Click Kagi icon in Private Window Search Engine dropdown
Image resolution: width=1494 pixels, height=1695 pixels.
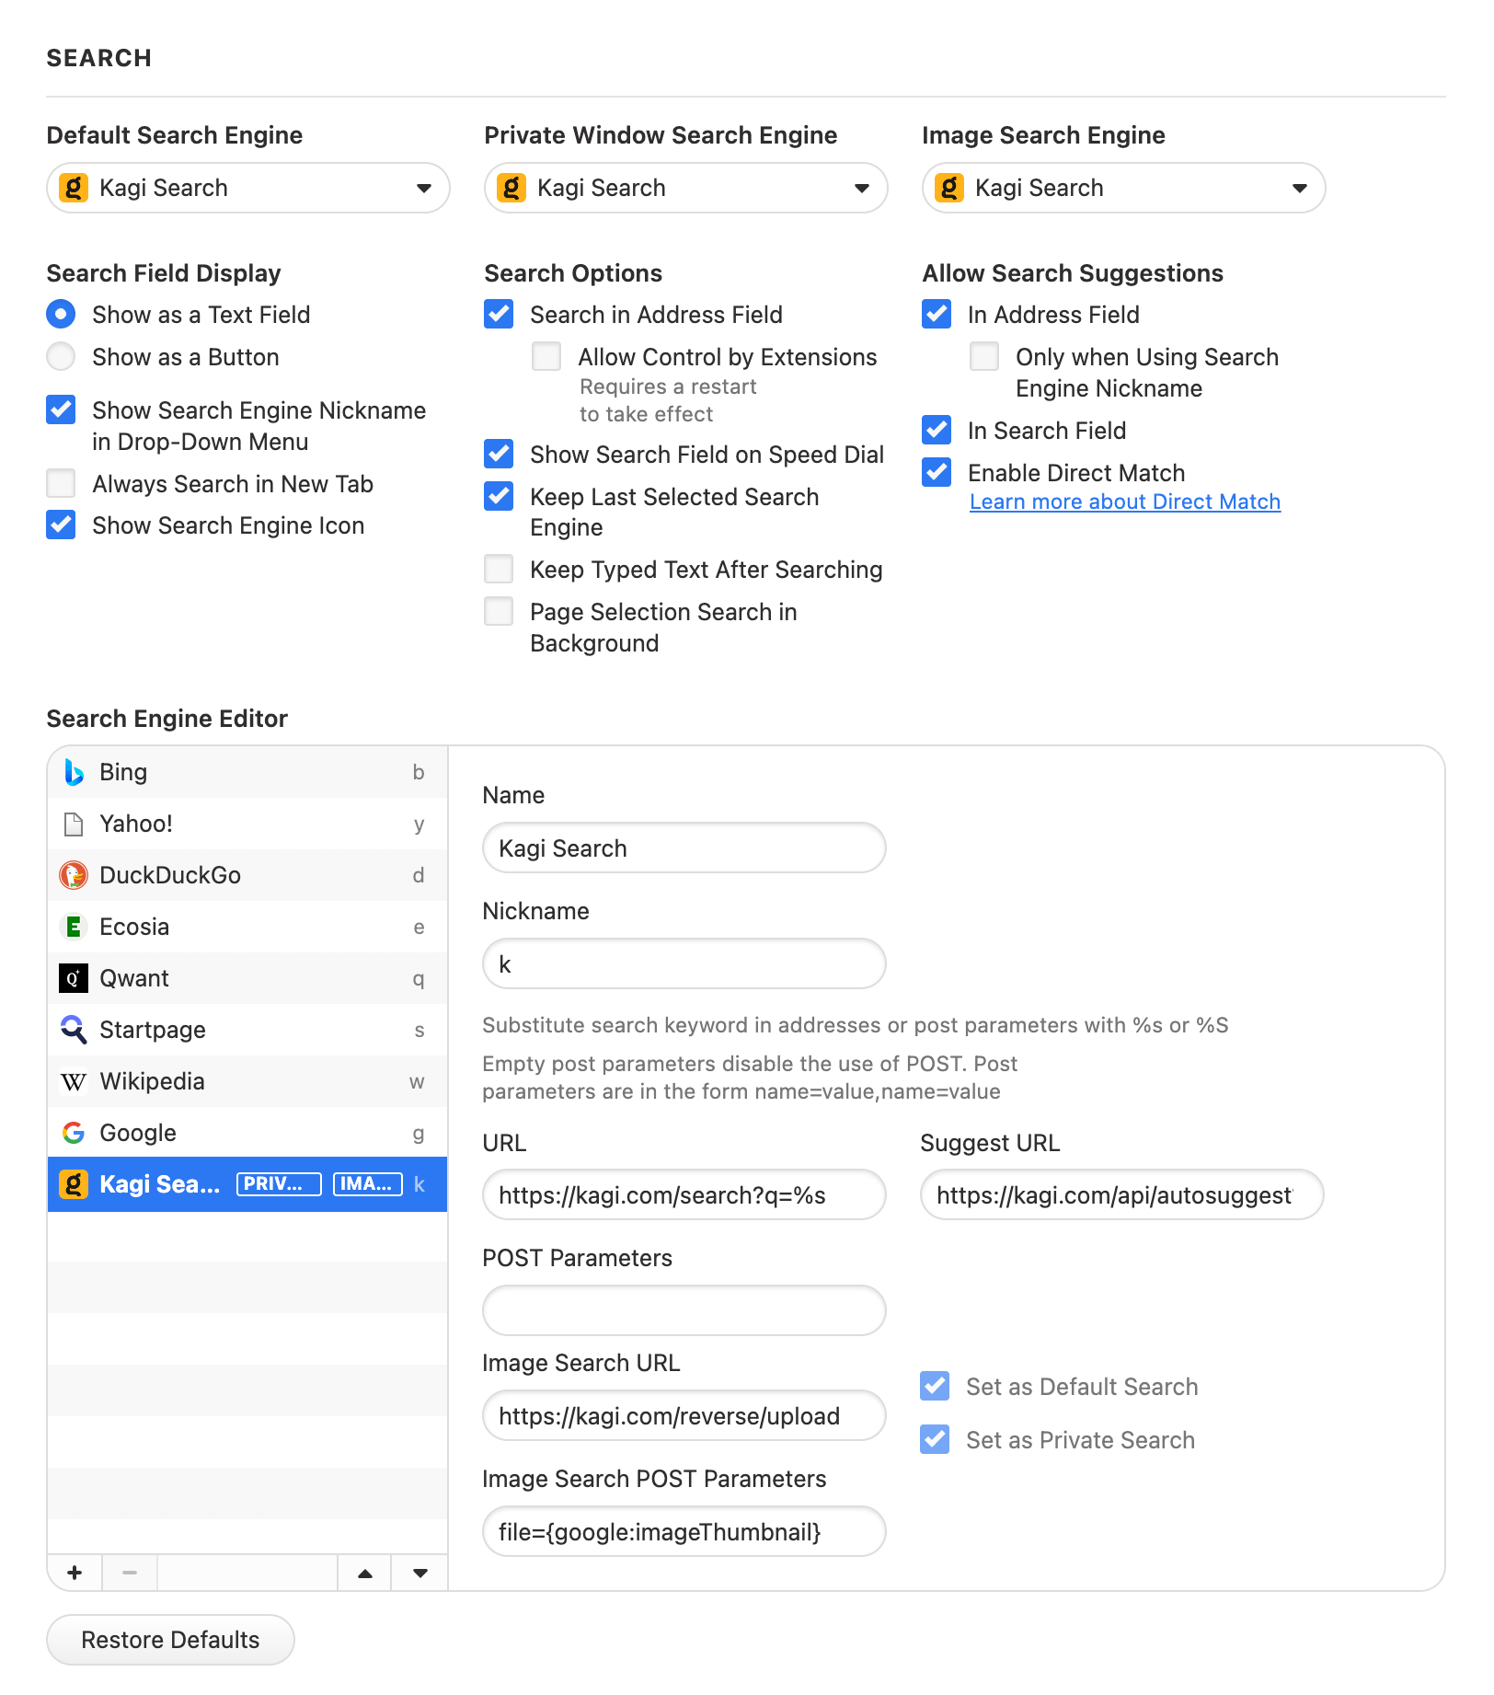[511, 188]
